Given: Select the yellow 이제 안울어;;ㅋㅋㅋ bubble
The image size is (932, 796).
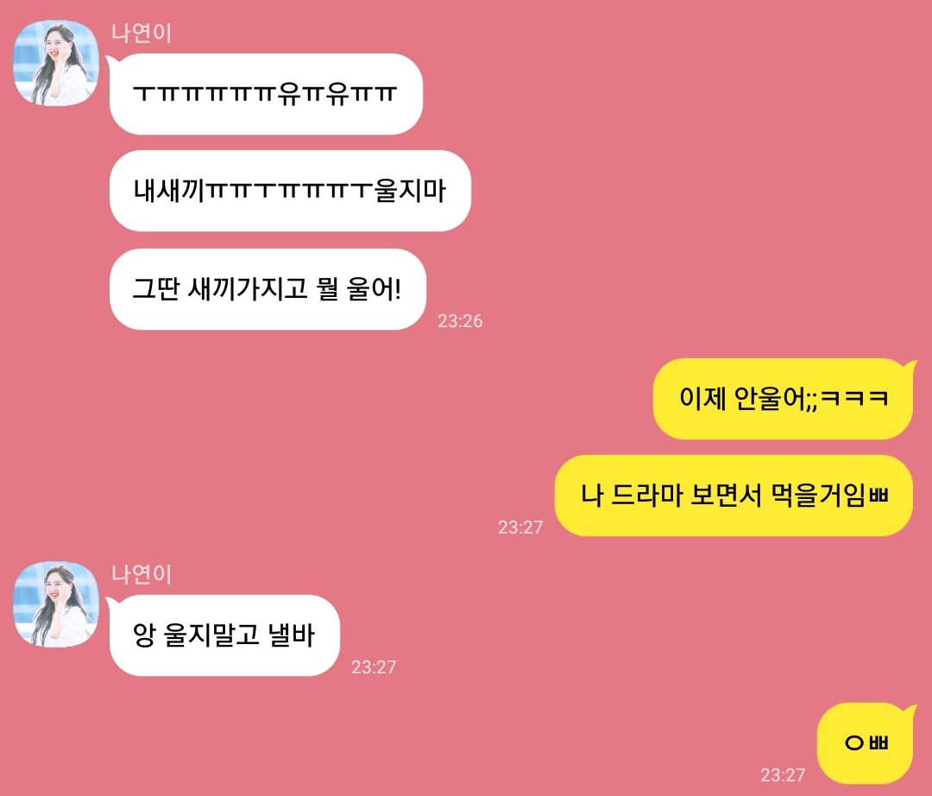Looking at the screenshot, I should [x=784, y=398].
